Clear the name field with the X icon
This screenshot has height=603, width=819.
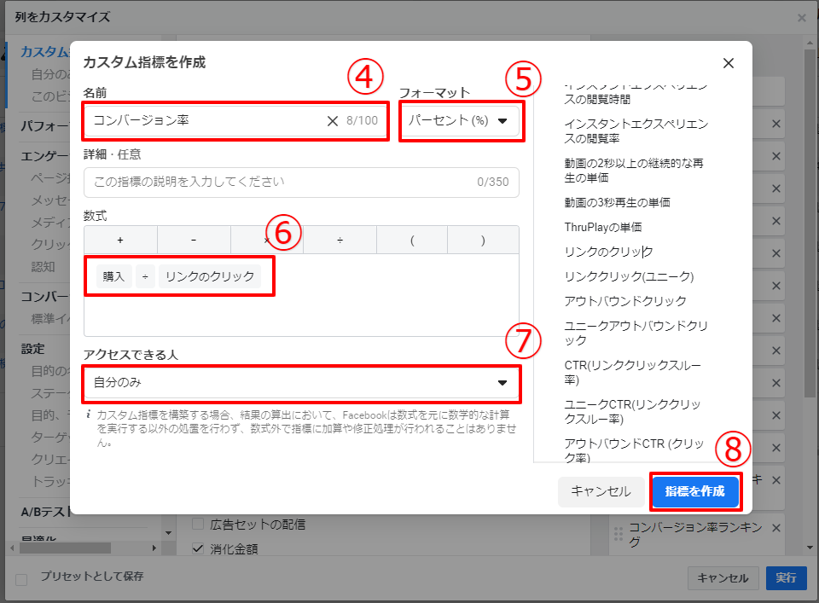pyautogui.click(x=333, y=121)
